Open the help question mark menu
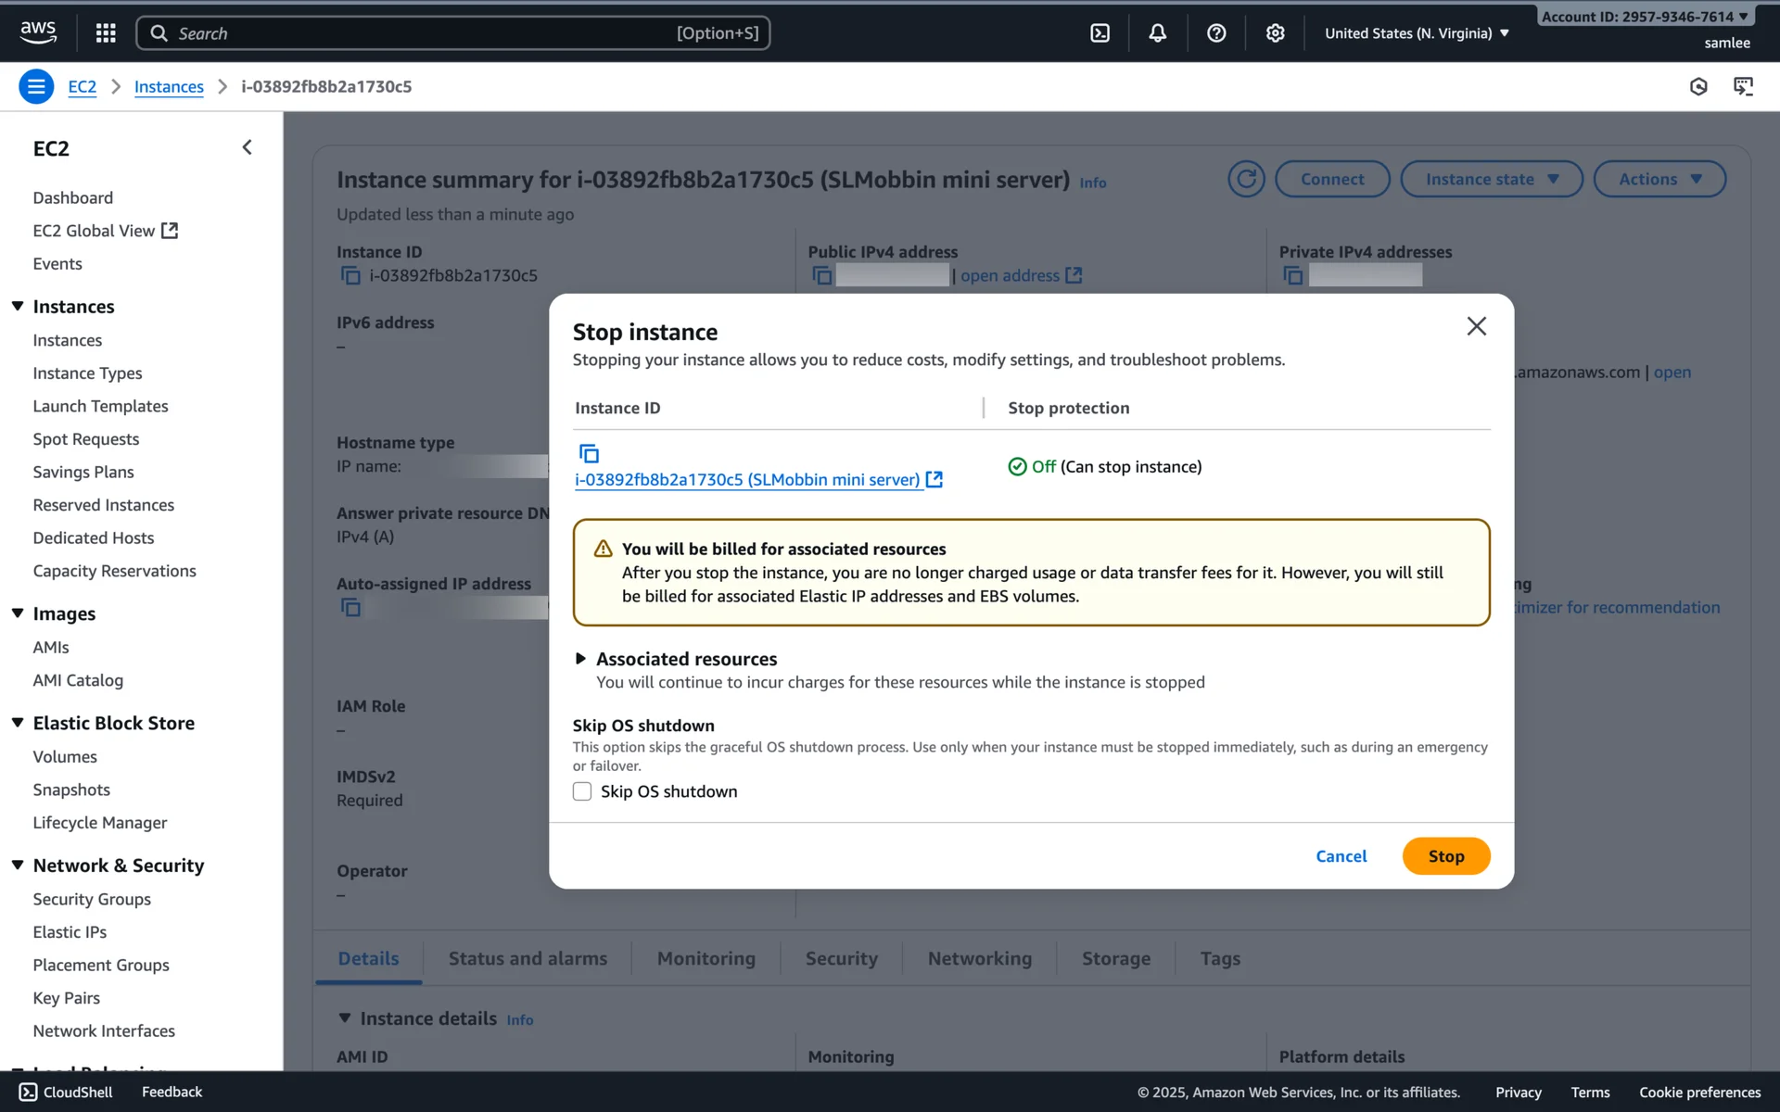 (x=1216, y=33)
